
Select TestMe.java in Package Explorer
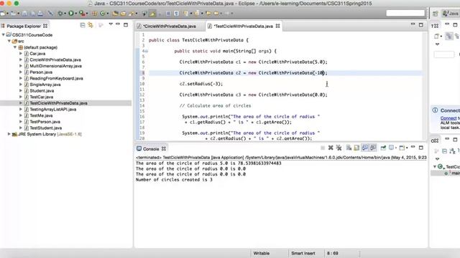[41, 115]
